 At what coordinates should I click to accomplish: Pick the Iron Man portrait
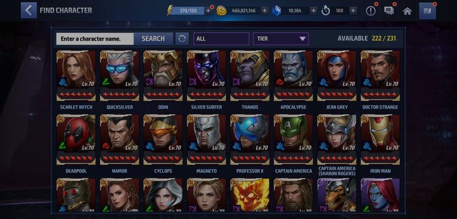coord(380,140)
